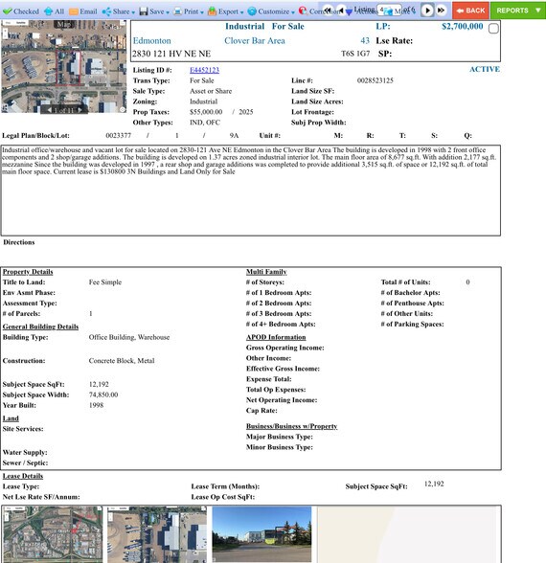The width and height of the screenshot is (546, 563).
Task: Expand the Export dropdown
Action: pos(226,11)
